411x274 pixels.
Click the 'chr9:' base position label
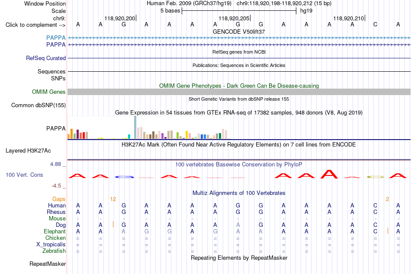click(60, 18)
